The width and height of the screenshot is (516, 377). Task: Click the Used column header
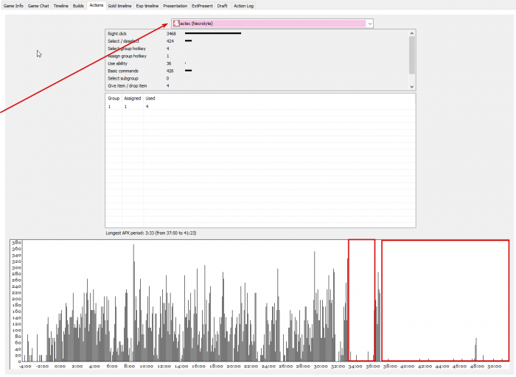[150, 98]
